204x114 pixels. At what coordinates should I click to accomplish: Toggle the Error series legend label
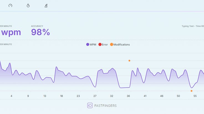point(105,45)
